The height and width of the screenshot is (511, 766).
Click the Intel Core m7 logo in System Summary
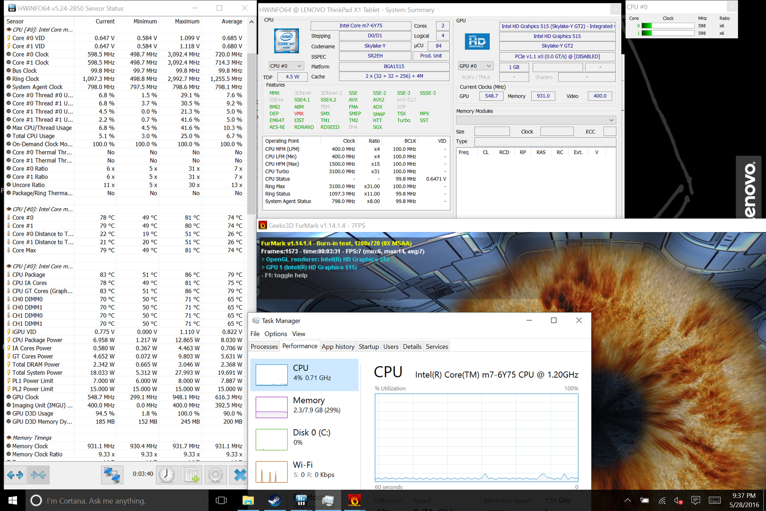[x=286, y=41]
